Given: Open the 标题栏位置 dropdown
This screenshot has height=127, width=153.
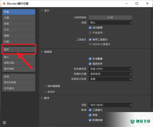Looking at the screenshot, I should [110, 74].
